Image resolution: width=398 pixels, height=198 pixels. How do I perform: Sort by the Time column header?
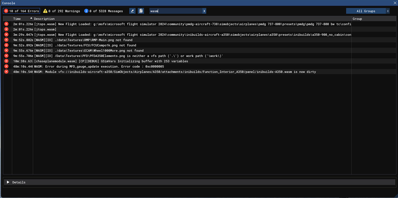22,19
